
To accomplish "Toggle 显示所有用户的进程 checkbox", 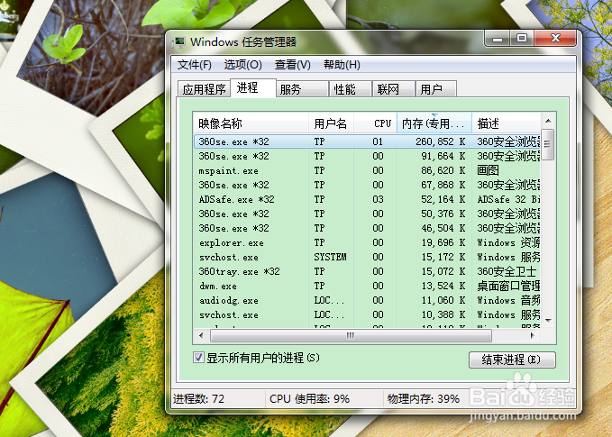I will [x=198, y=358].
